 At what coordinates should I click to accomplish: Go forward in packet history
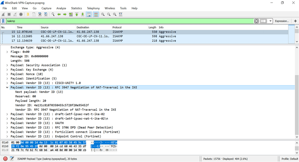point(65,14)
